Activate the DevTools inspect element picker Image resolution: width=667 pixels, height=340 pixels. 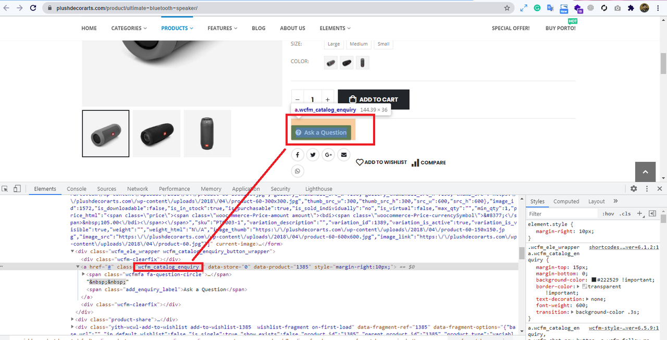[x=5, y=188]
